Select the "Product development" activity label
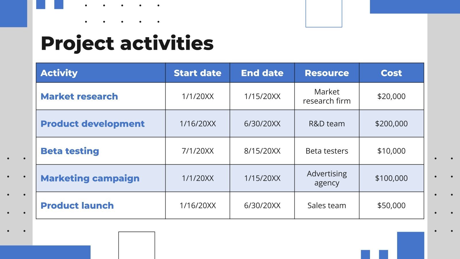The width and height of the screenshot is (460, 259). tap(93, 124)
